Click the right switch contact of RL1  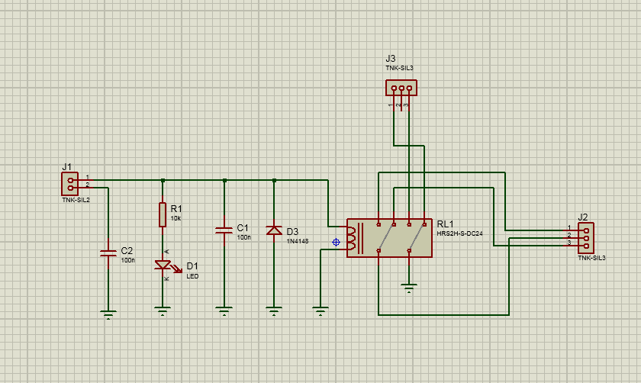417,237
